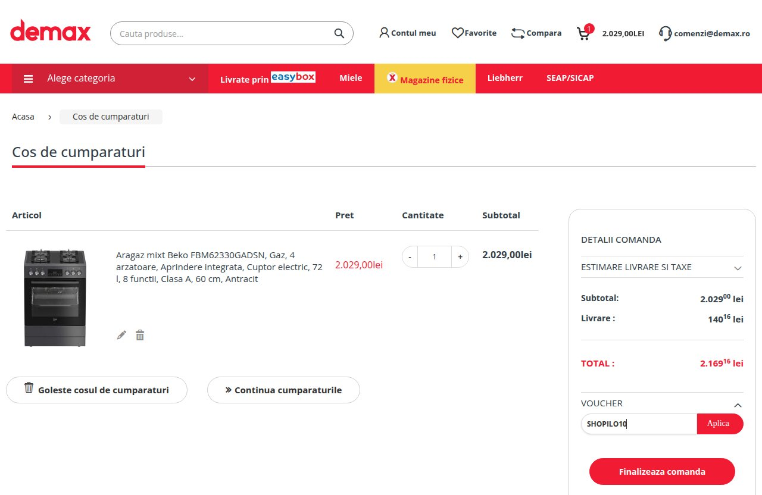The width and height of the screenshot is (762, 495).
Task: Open the Livrate prin easybox menu
Action: [268, 78]
